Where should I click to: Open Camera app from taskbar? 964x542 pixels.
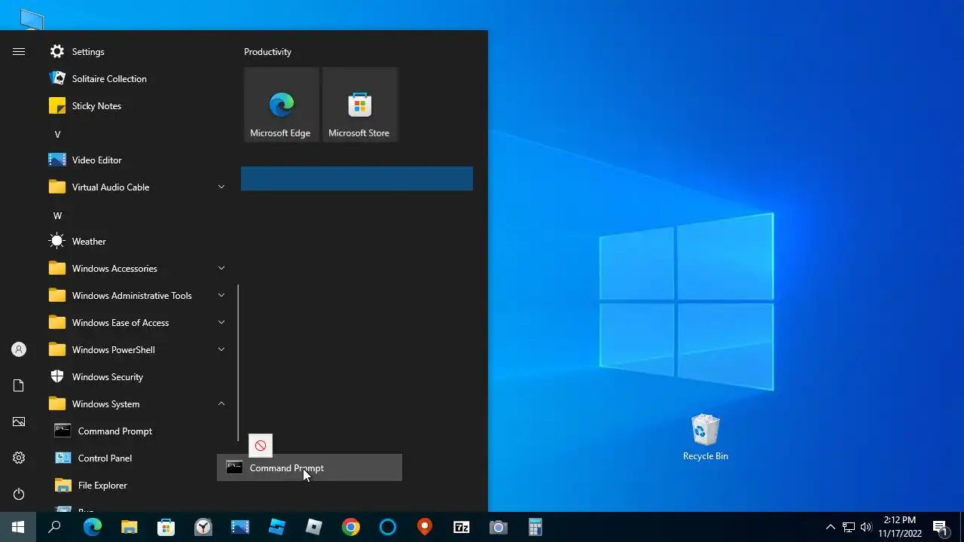(499, 527)
